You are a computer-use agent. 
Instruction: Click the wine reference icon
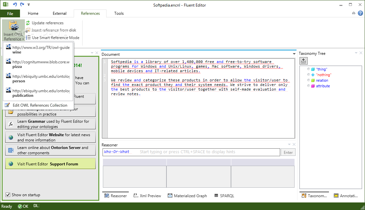[x=9, y=47]
